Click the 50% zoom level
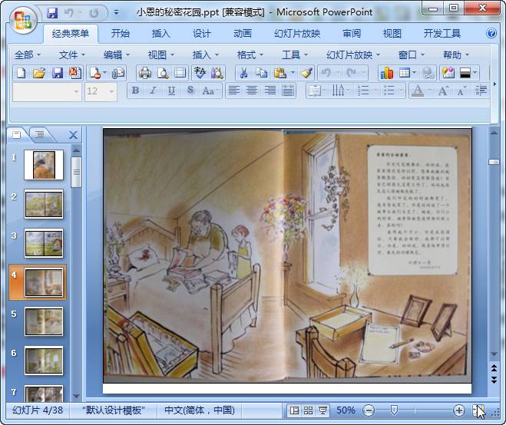This screenshot has height=425, width=506. 346,410
